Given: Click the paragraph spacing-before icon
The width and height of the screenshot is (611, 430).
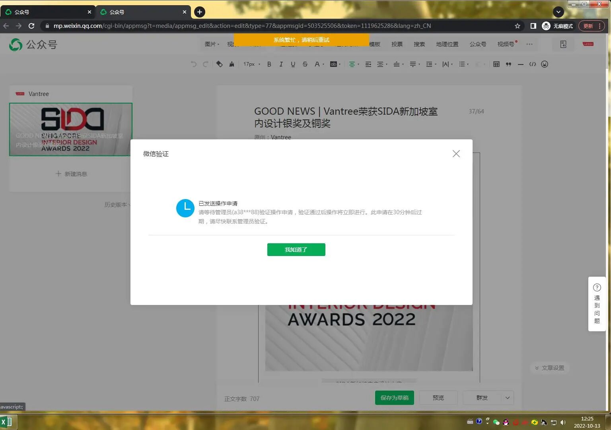Looking at the screenshot, I should coord(397,64).
